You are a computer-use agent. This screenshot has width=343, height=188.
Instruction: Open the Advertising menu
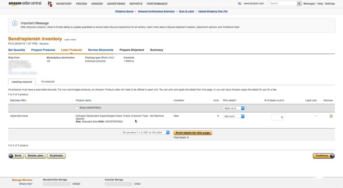click(116, 4)
